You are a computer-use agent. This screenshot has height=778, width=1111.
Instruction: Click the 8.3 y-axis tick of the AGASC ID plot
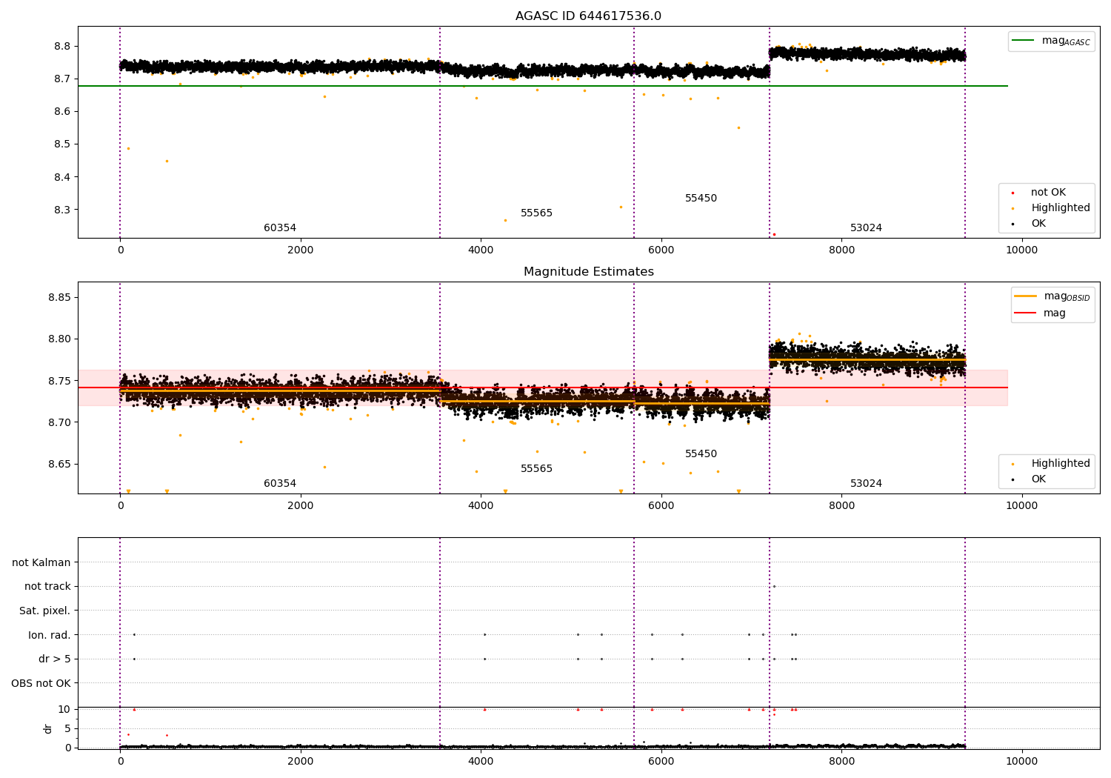click(x=61, y=210)
